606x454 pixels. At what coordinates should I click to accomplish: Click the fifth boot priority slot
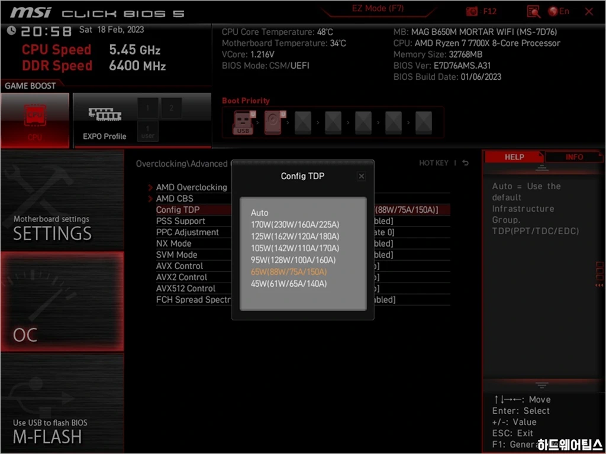[x=363, y=122]
